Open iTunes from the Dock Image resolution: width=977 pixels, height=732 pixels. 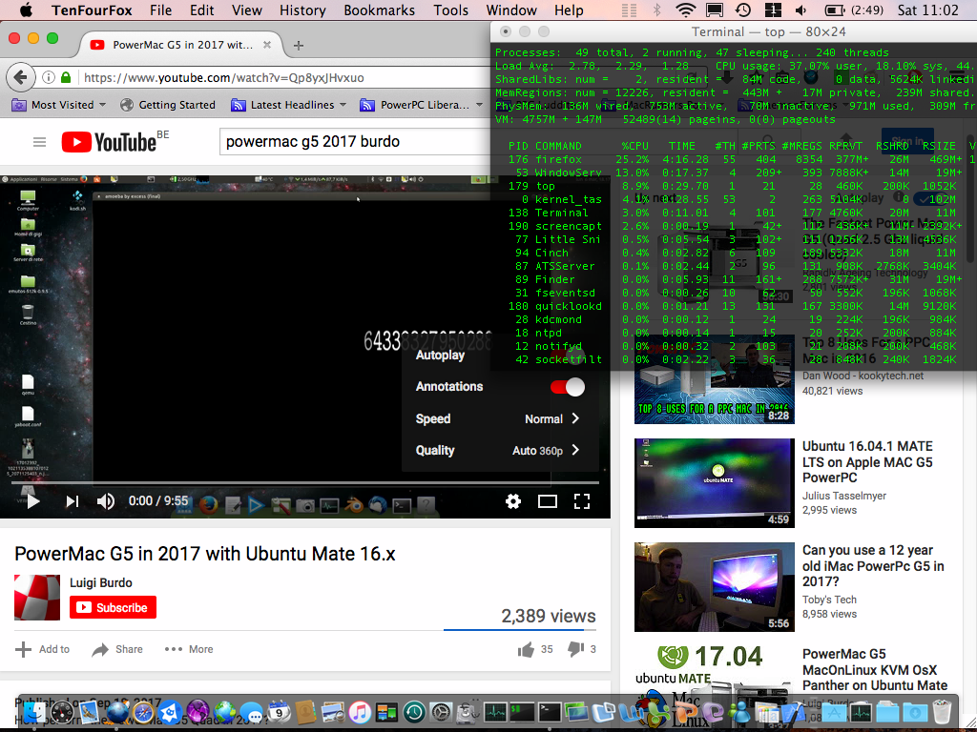tap(360, 712)
